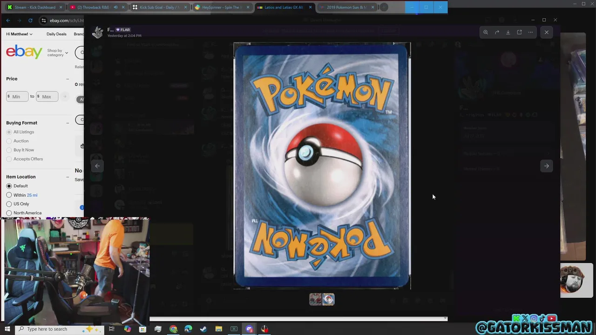
Task: Zoom in on the card image in Discord viewer
Action: pos(486,32)
